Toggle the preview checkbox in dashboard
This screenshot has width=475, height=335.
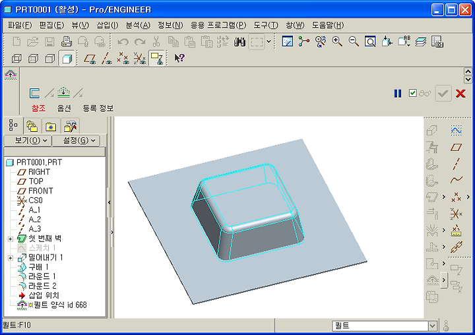(412, 93)
